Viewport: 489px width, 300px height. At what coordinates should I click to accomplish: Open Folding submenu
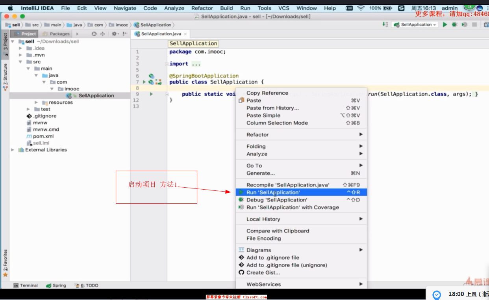click(301, 147)
